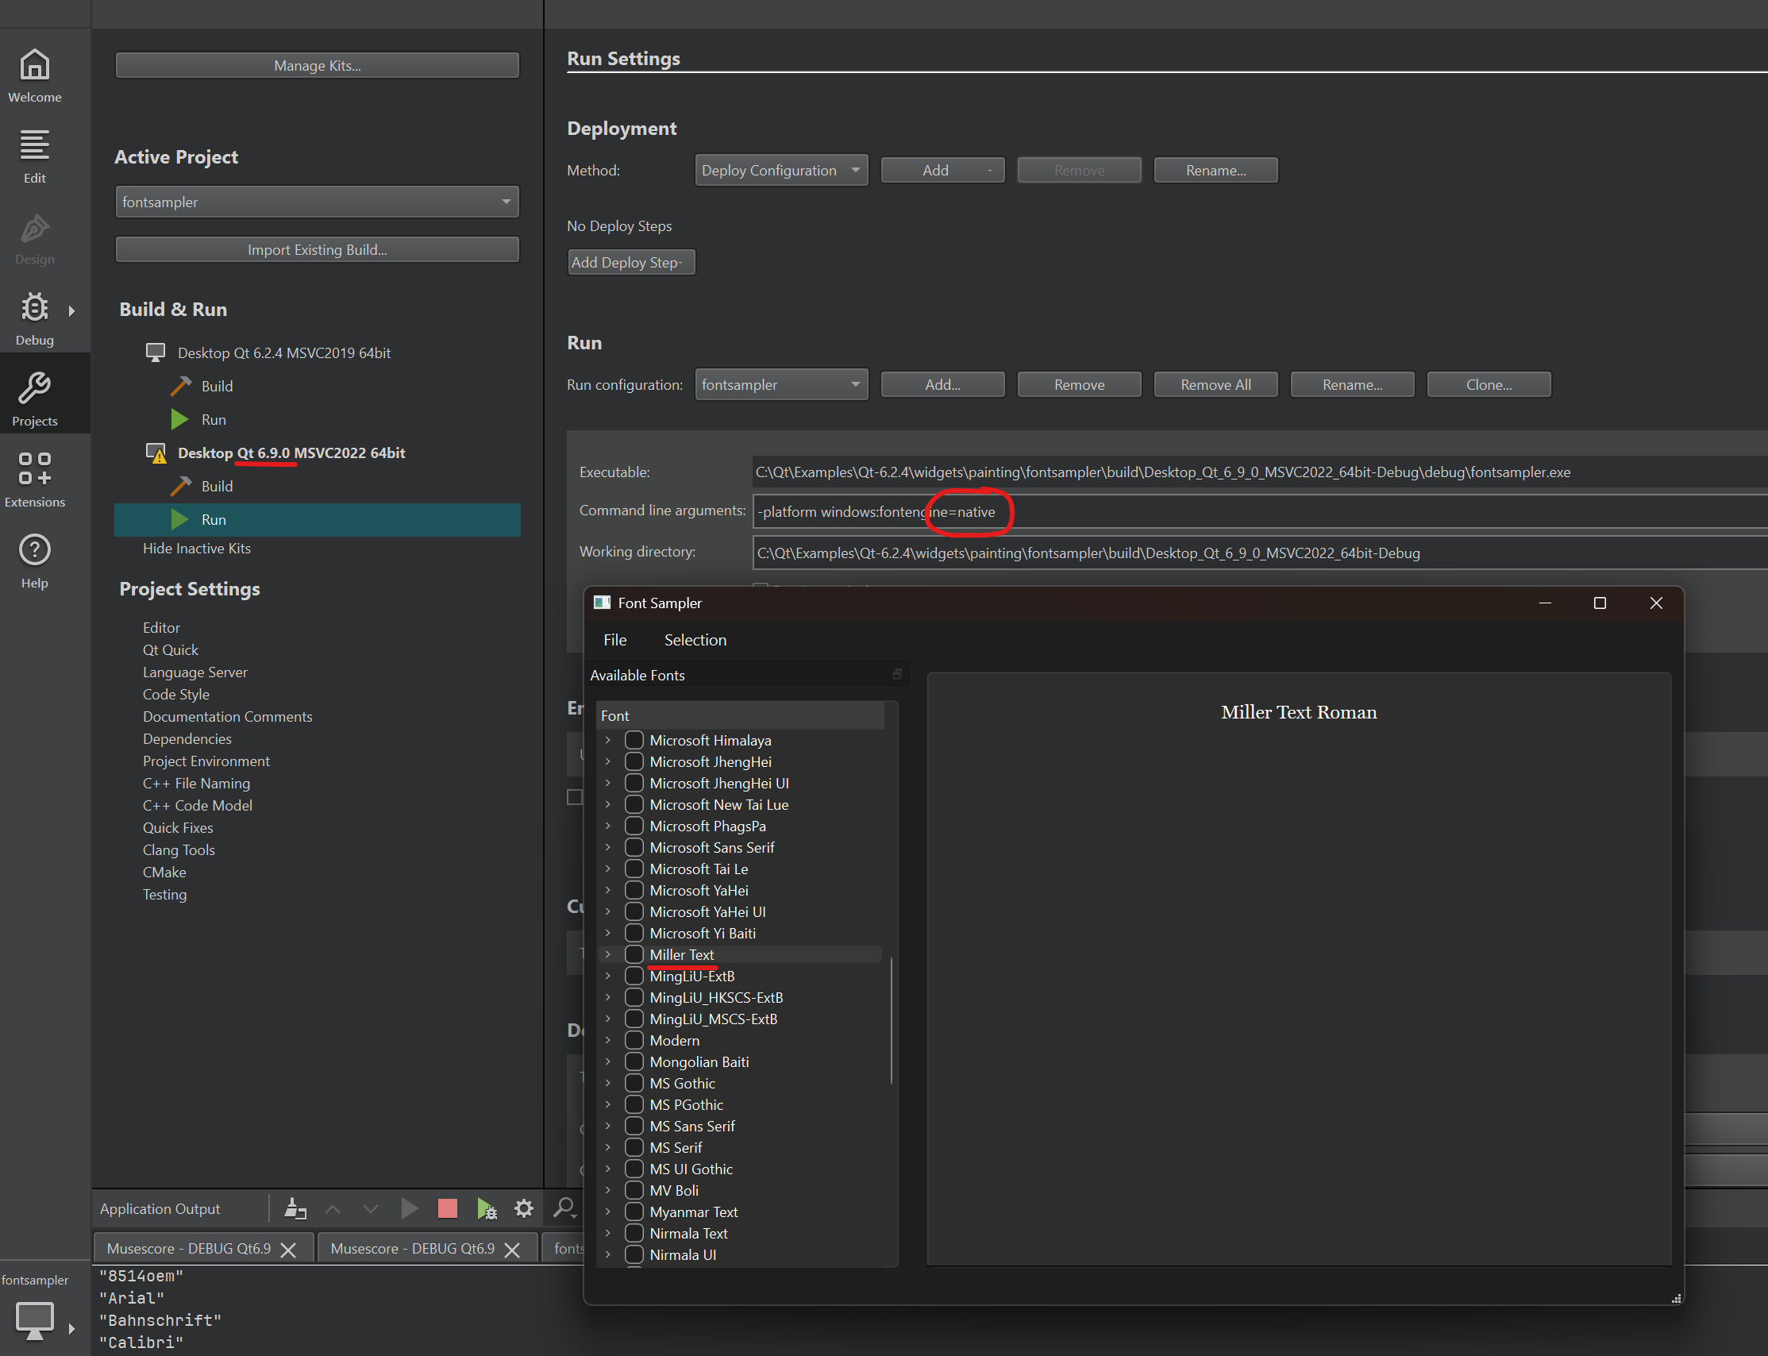Click green Run arrow under Qt 6.2.4 kit
Viewport: 1768px width, 1356px height.
tap(180, 420)
